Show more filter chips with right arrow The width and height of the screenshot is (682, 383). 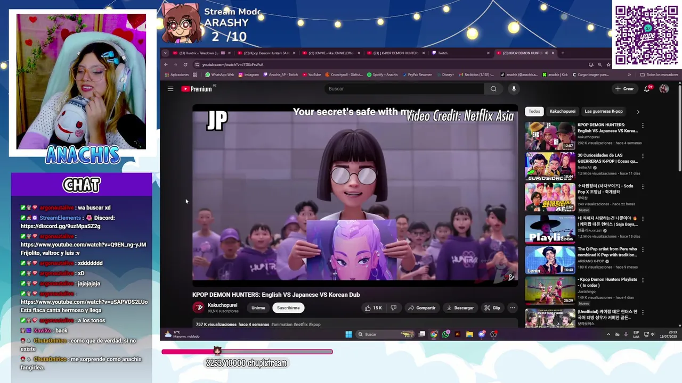[x=638, y=112]
